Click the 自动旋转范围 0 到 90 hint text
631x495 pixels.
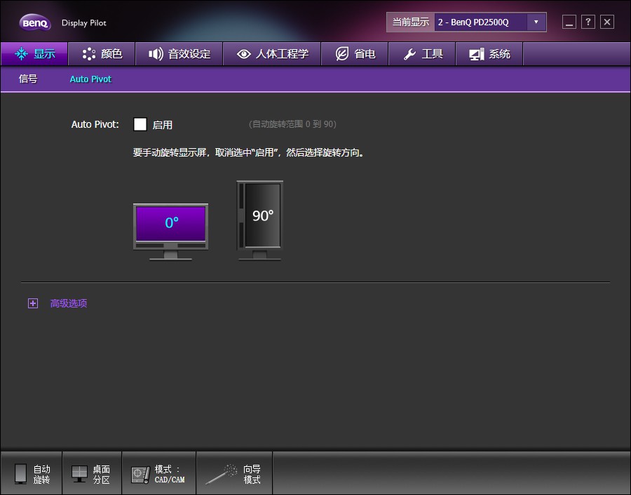(x=292, y=124)
